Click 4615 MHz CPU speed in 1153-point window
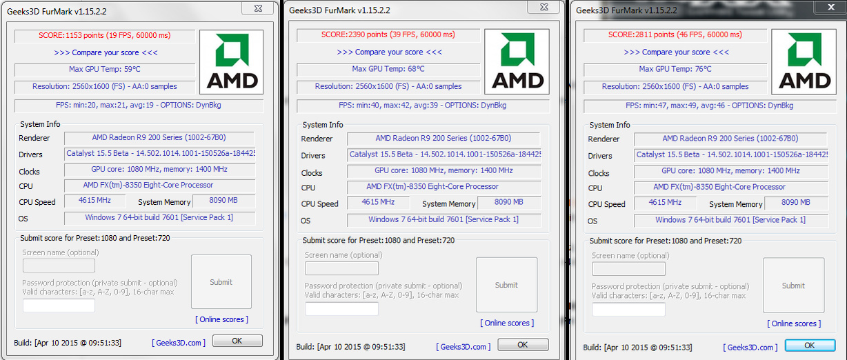The image size is (847, 360). [x=94, y=201]
